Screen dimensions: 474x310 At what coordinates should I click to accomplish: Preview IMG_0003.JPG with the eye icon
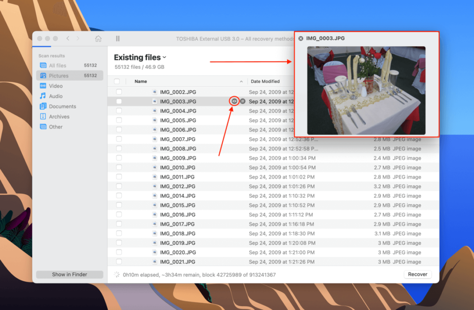click(235, 101)
